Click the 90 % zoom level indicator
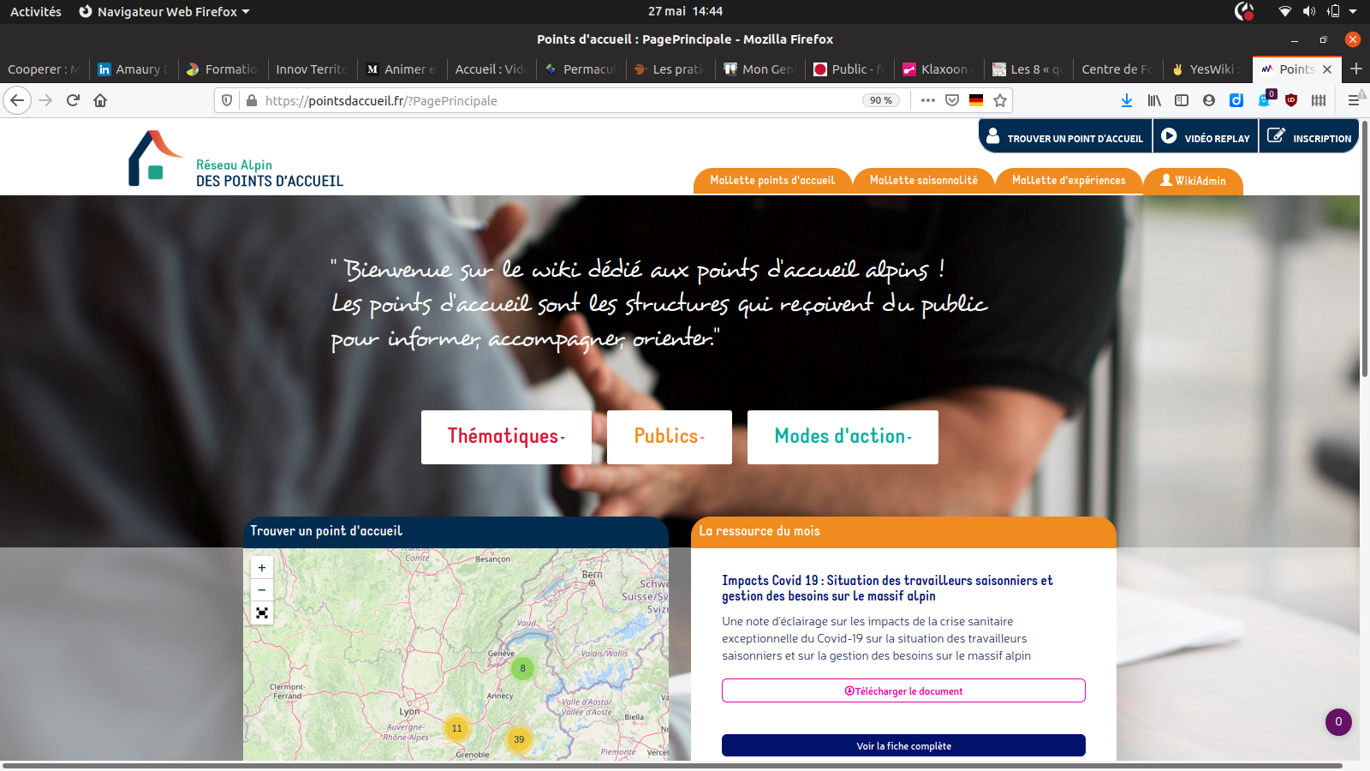The width and height of the screenshot is (1370, 771). click(880, 100)
